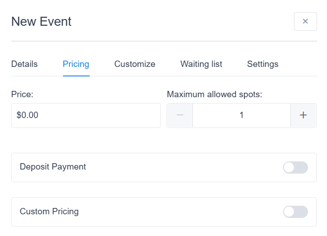This screenshot has width=327, height=236.
Task: Click the Deposit Payment label text
Action: pyautogui.click(x=53, y=167)
